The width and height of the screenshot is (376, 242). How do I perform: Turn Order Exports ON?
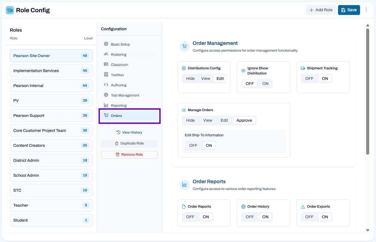click(x=325, y=217)
